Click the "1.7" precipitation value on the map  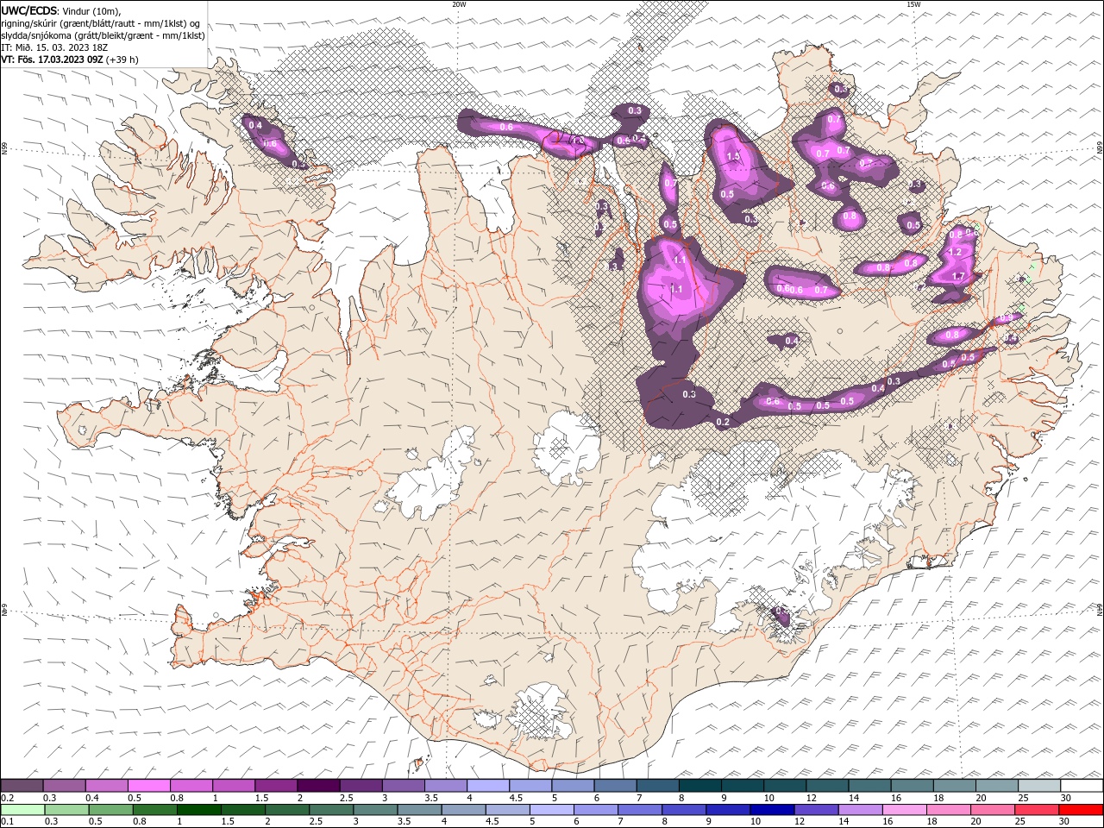pos(958,276)
